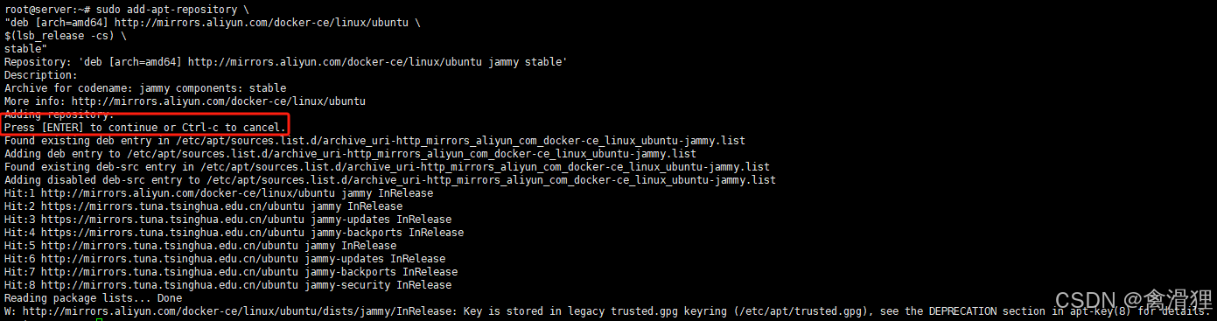Click the Hit:4 jammy-backports InRelease line
This screenshot has height=321, width=1217.
coord(234,233)
